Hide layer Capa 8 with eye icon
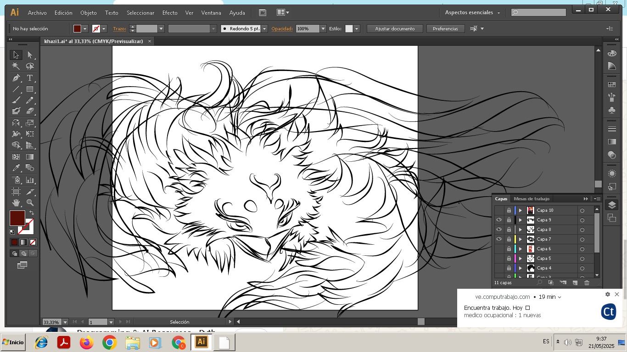Viewport: 627px width, 352px height. coord(499,230)
